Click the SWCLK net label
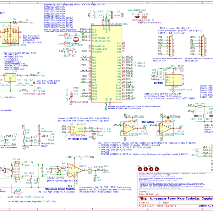 tap(130, 95)
